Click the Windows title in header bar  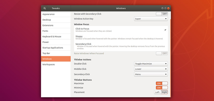point(121,8)
